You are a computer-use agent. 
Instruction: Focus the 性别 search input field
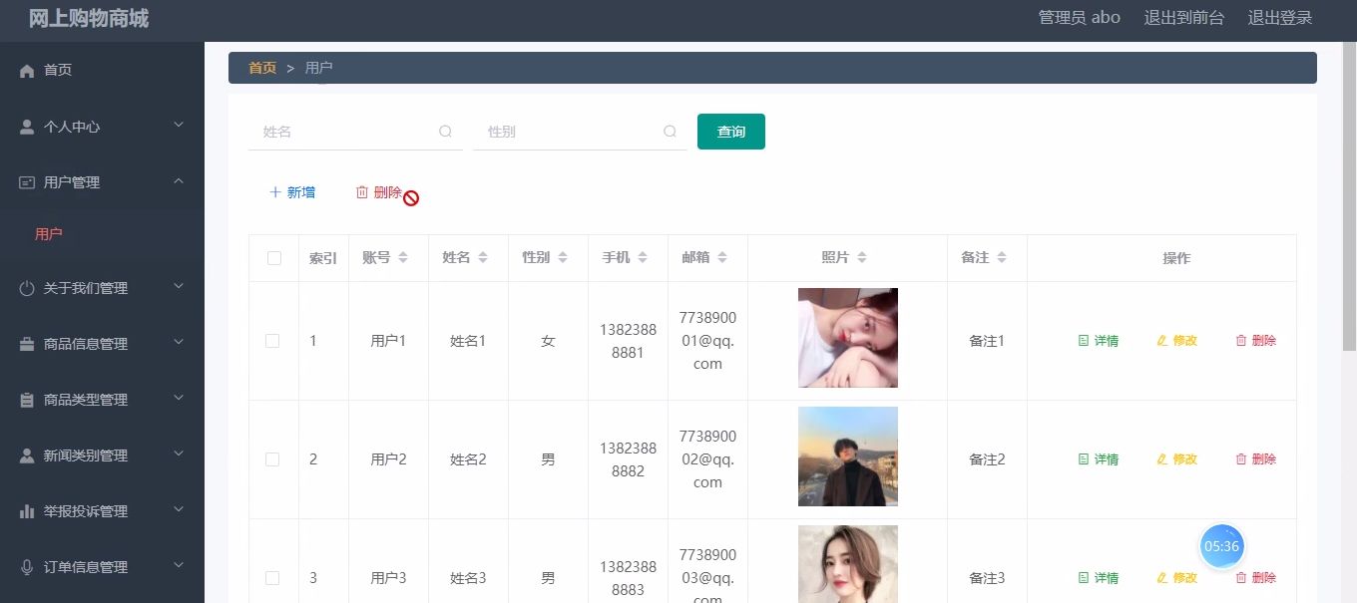(580, 132)
